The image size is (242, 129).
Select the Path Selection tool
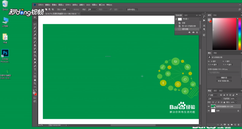coord(35,73)
